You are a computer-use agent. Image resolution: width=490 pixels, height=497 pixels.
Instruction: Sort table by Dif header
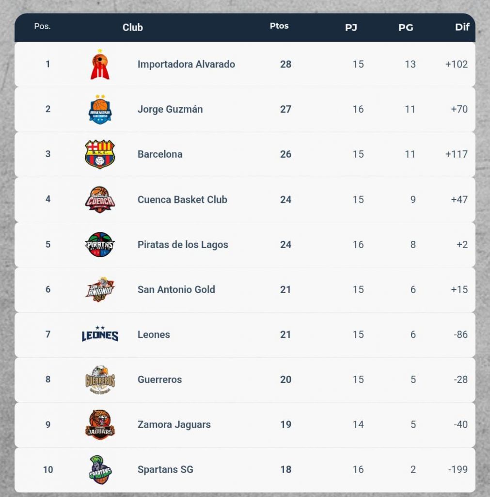[462, 27]
